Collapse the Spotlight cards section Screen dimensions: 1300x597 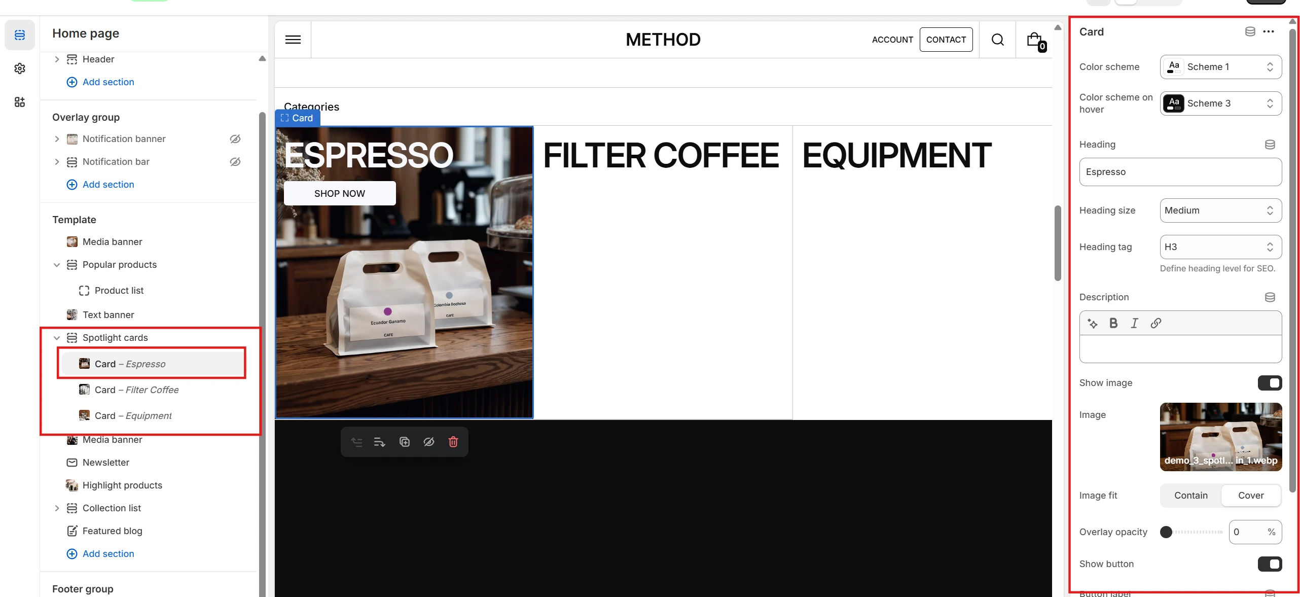pyautogui.click(x=57, y=338)
